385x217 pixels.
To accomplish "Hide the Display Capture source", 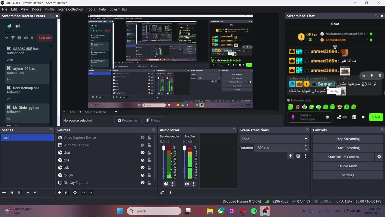I will click(143, 183).
